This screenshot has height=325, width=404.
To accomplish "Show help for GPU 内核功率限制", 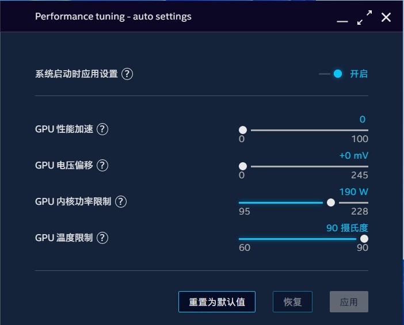I will coord(120,201).
